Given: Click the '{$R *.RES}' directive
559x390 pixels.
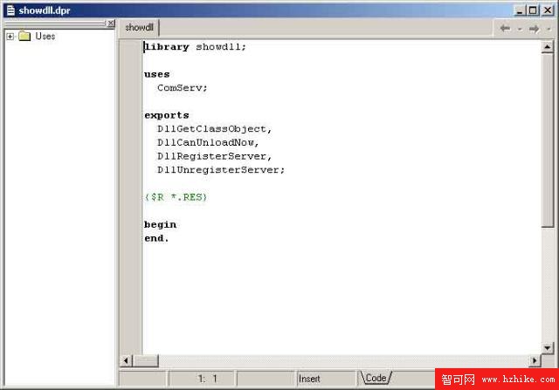Looking at the screenshot, I should pos(176,197).
